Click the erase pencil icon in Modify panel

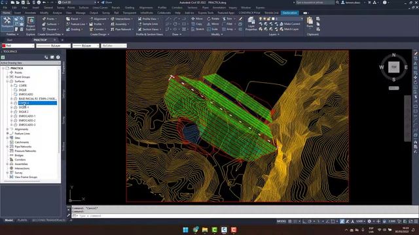240,19
